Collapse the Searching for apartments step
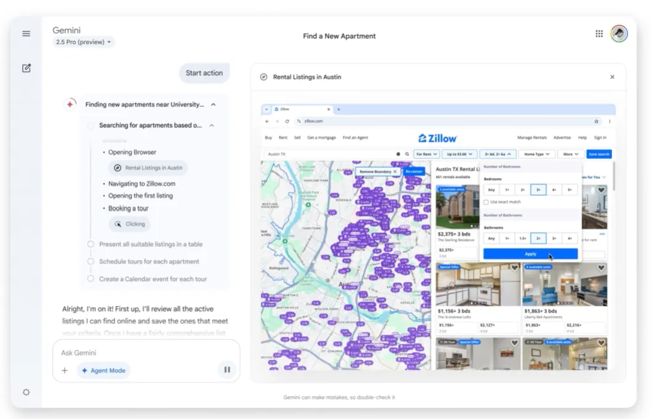Screen dimensions: 660x419 click(212, 125)
